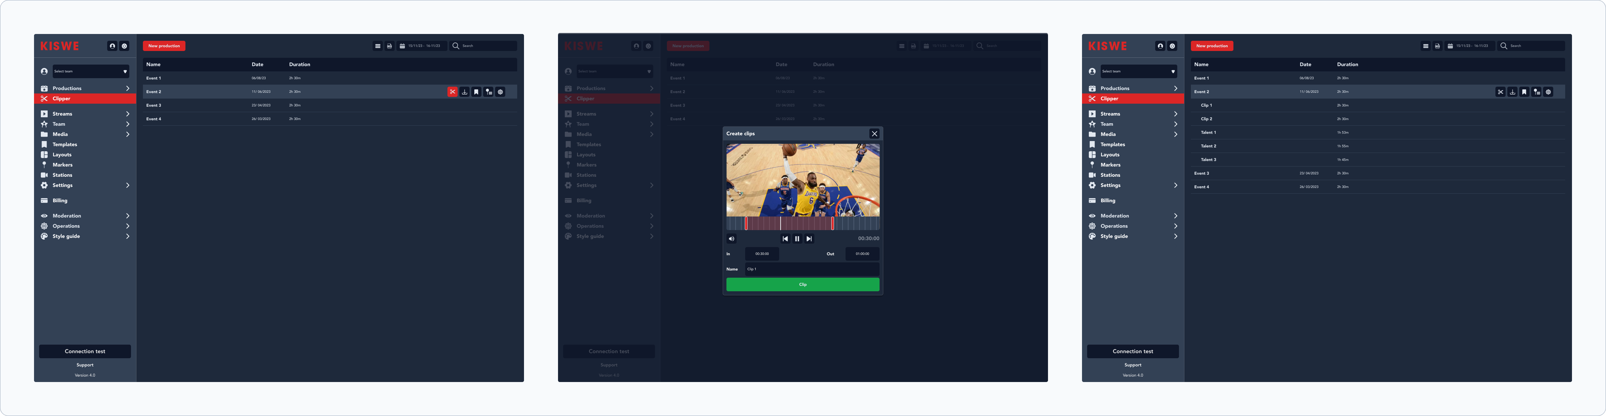Expand Streams chevron in left screen sidebar
This screenshot has height=416, width=1606.
128,114
